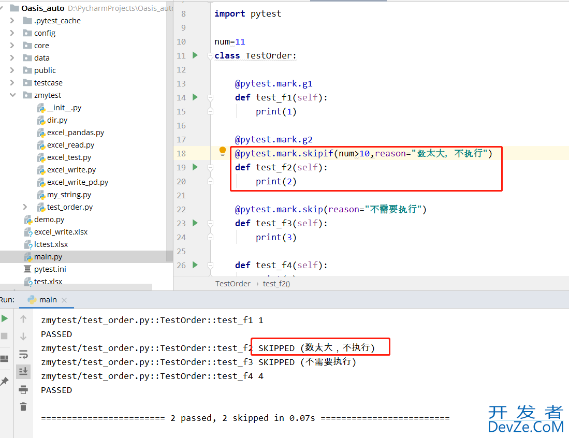Collapse fold marker at test_f2 definition
The image size is (569, 438).
click(x=210, y=167)
